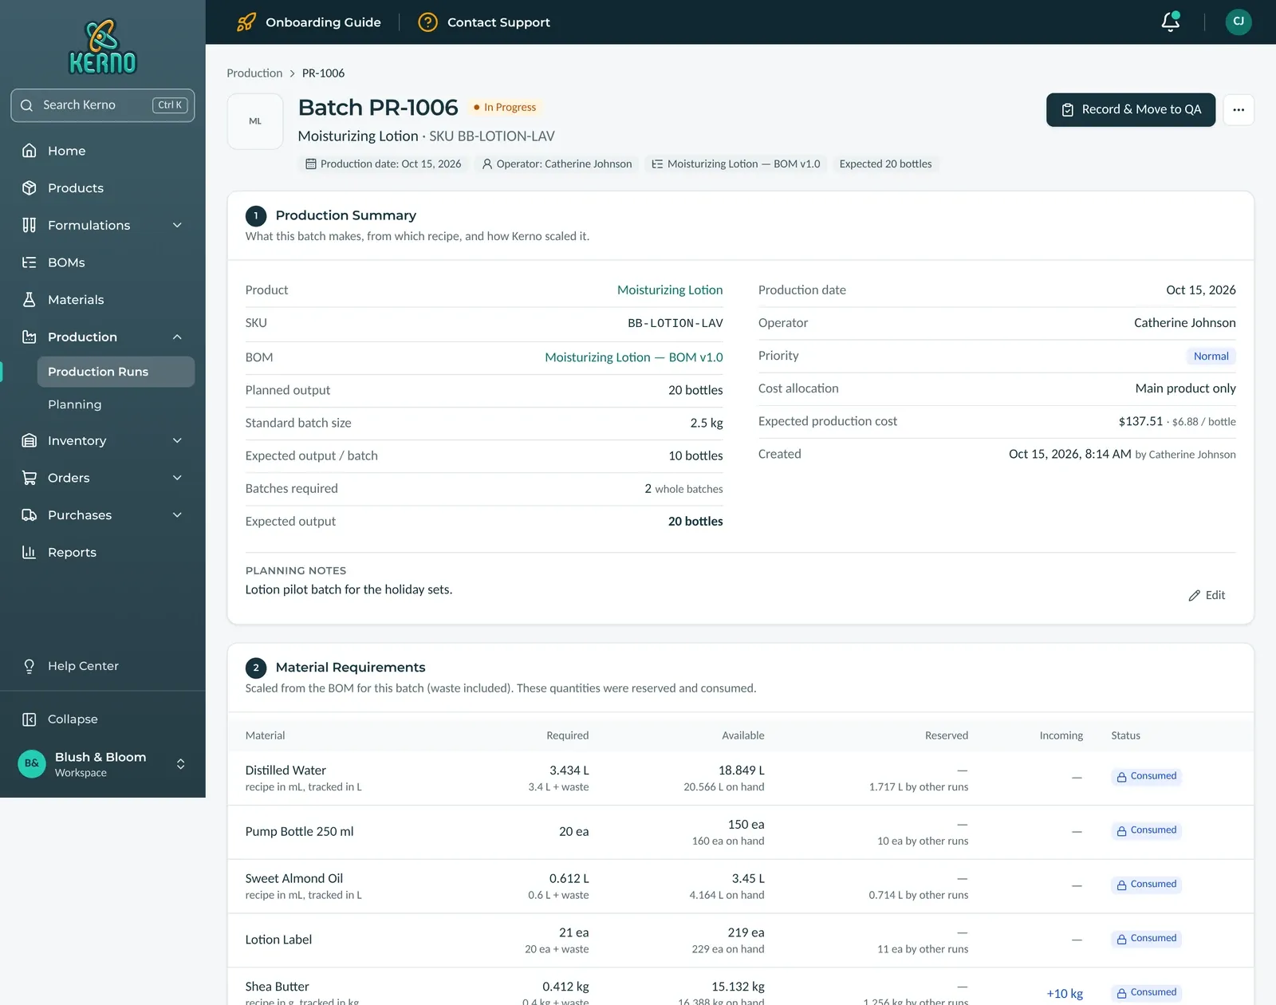Image resolution: width=1276 pixels, height=1005 pixels.
Task: Open the notifications bell
Action: [x=1170, y=22]
